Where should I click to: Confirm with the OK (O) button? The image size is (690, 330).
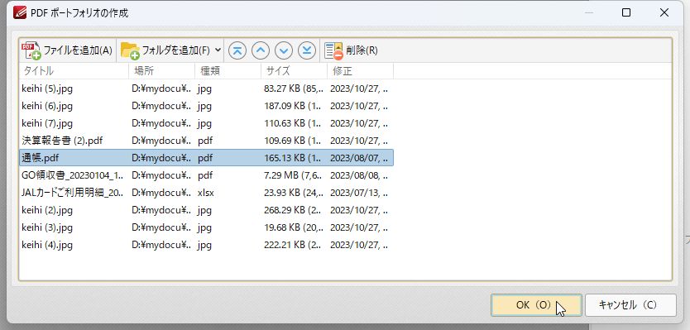(x=536, y=305)
